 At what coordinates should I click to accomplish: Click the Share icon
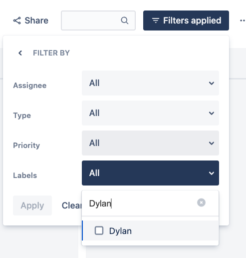[x=17, y=20]
